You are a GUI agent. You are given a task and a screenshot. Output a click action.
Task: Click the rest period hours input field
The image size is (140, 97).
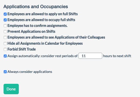click(90, 56)
